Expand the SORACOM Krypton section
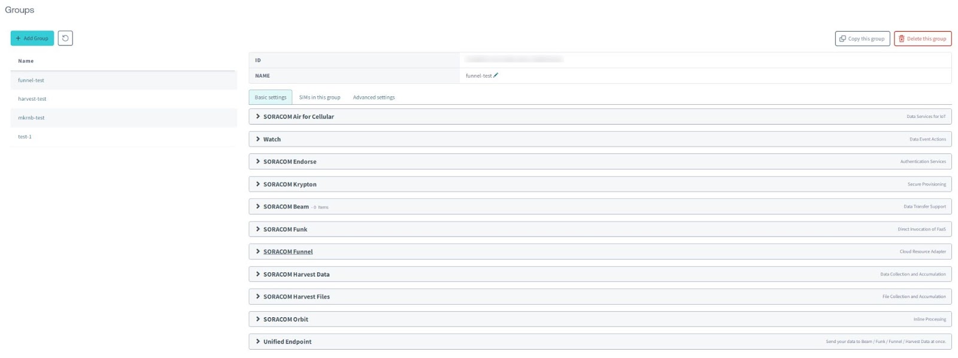This screenshot has height=358, width=958. pos(600,184)
